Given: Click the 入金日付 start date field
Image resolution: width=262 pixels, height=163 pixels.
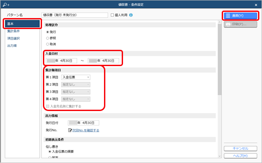Looking at the screenshot, I should [x=62, y=61].
